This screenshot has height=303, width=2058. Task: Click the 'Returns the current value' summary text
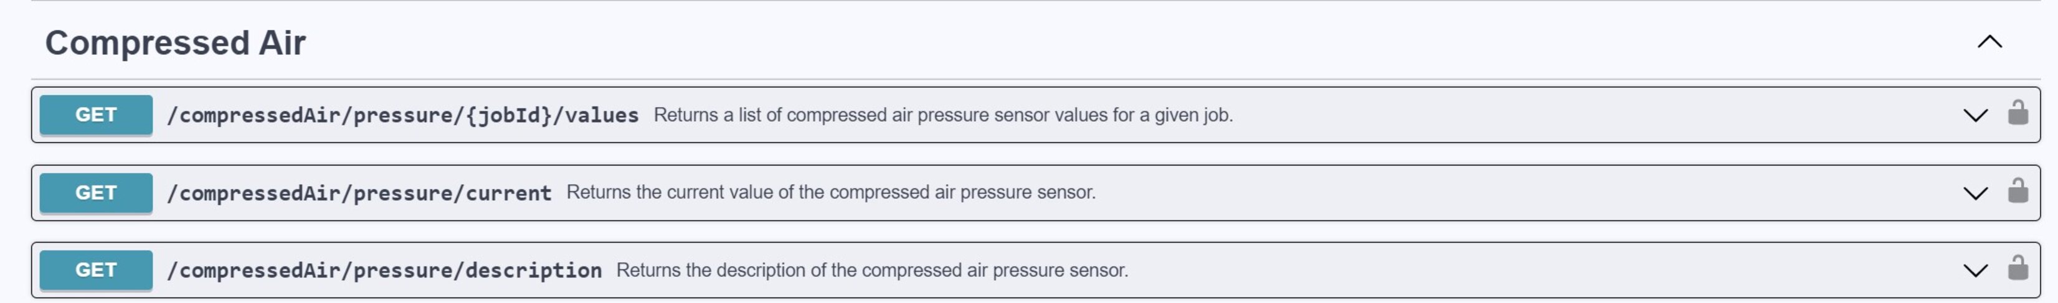pos(831,193)
